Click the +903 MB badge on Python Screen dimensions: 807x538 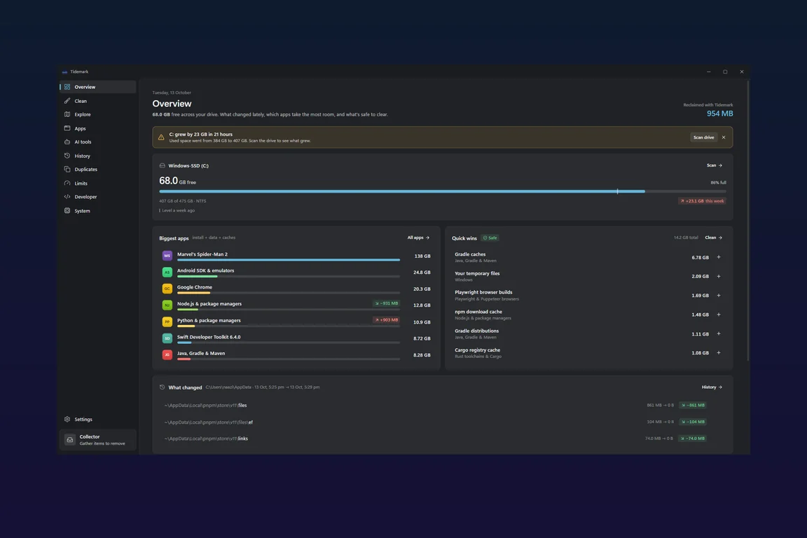387,319
